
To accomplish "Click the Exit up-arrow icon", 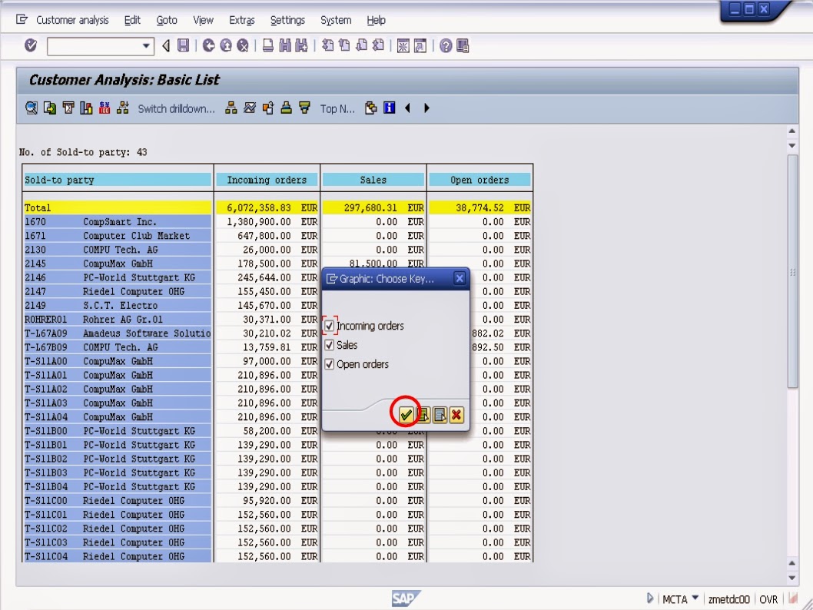I will 226,45.
